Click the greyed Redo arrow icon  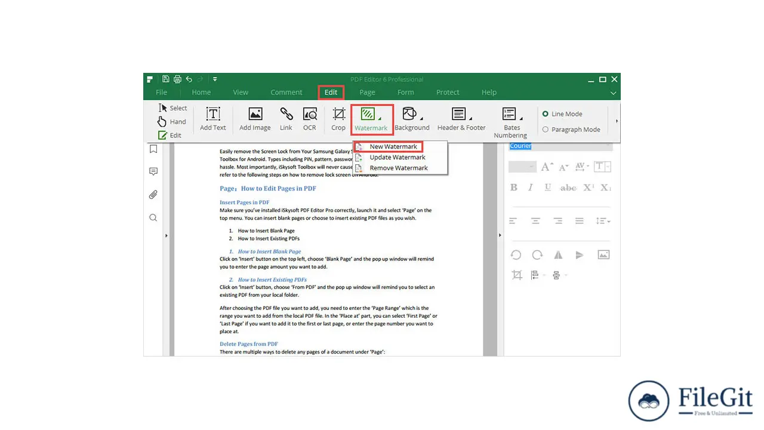point(200,79)
